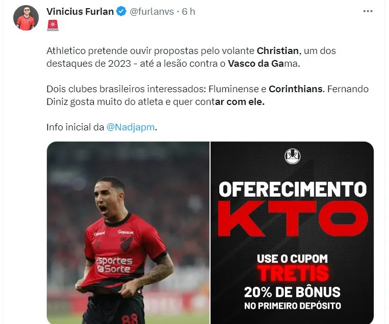Click the red TRETIS coupon code

coord(293,273)
